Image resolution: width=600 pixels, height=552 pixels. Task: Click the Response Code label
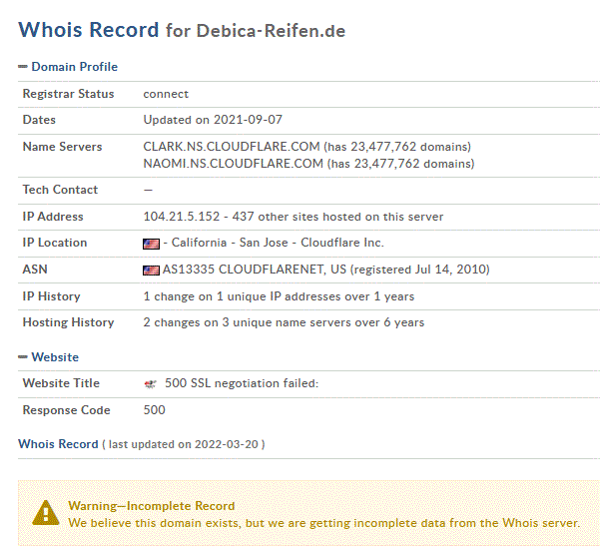coord(66,410)
